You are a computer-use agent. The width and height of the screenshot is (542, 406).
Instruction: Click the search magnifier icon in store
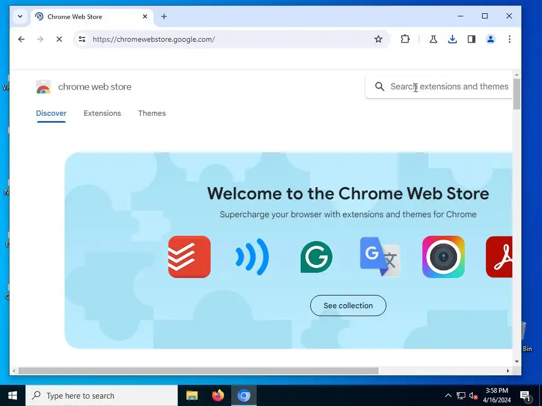(x=380, y=86)
